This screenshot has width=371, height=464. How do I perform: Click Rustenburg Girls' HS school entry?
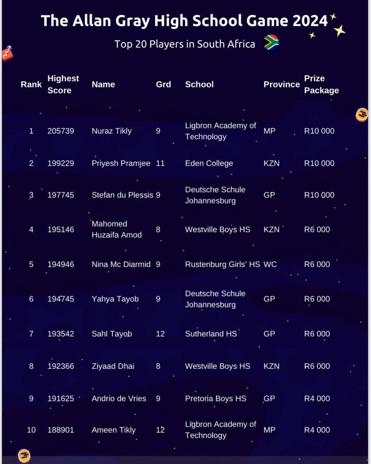[x=222, y=264]
